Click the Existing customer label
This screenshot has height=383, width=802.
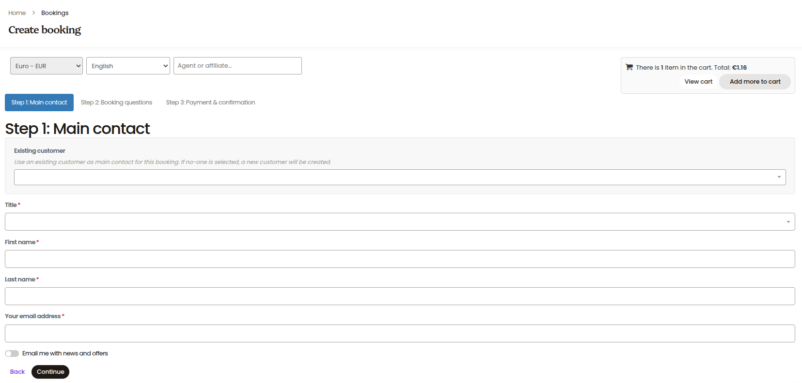(x=40, y=151)
